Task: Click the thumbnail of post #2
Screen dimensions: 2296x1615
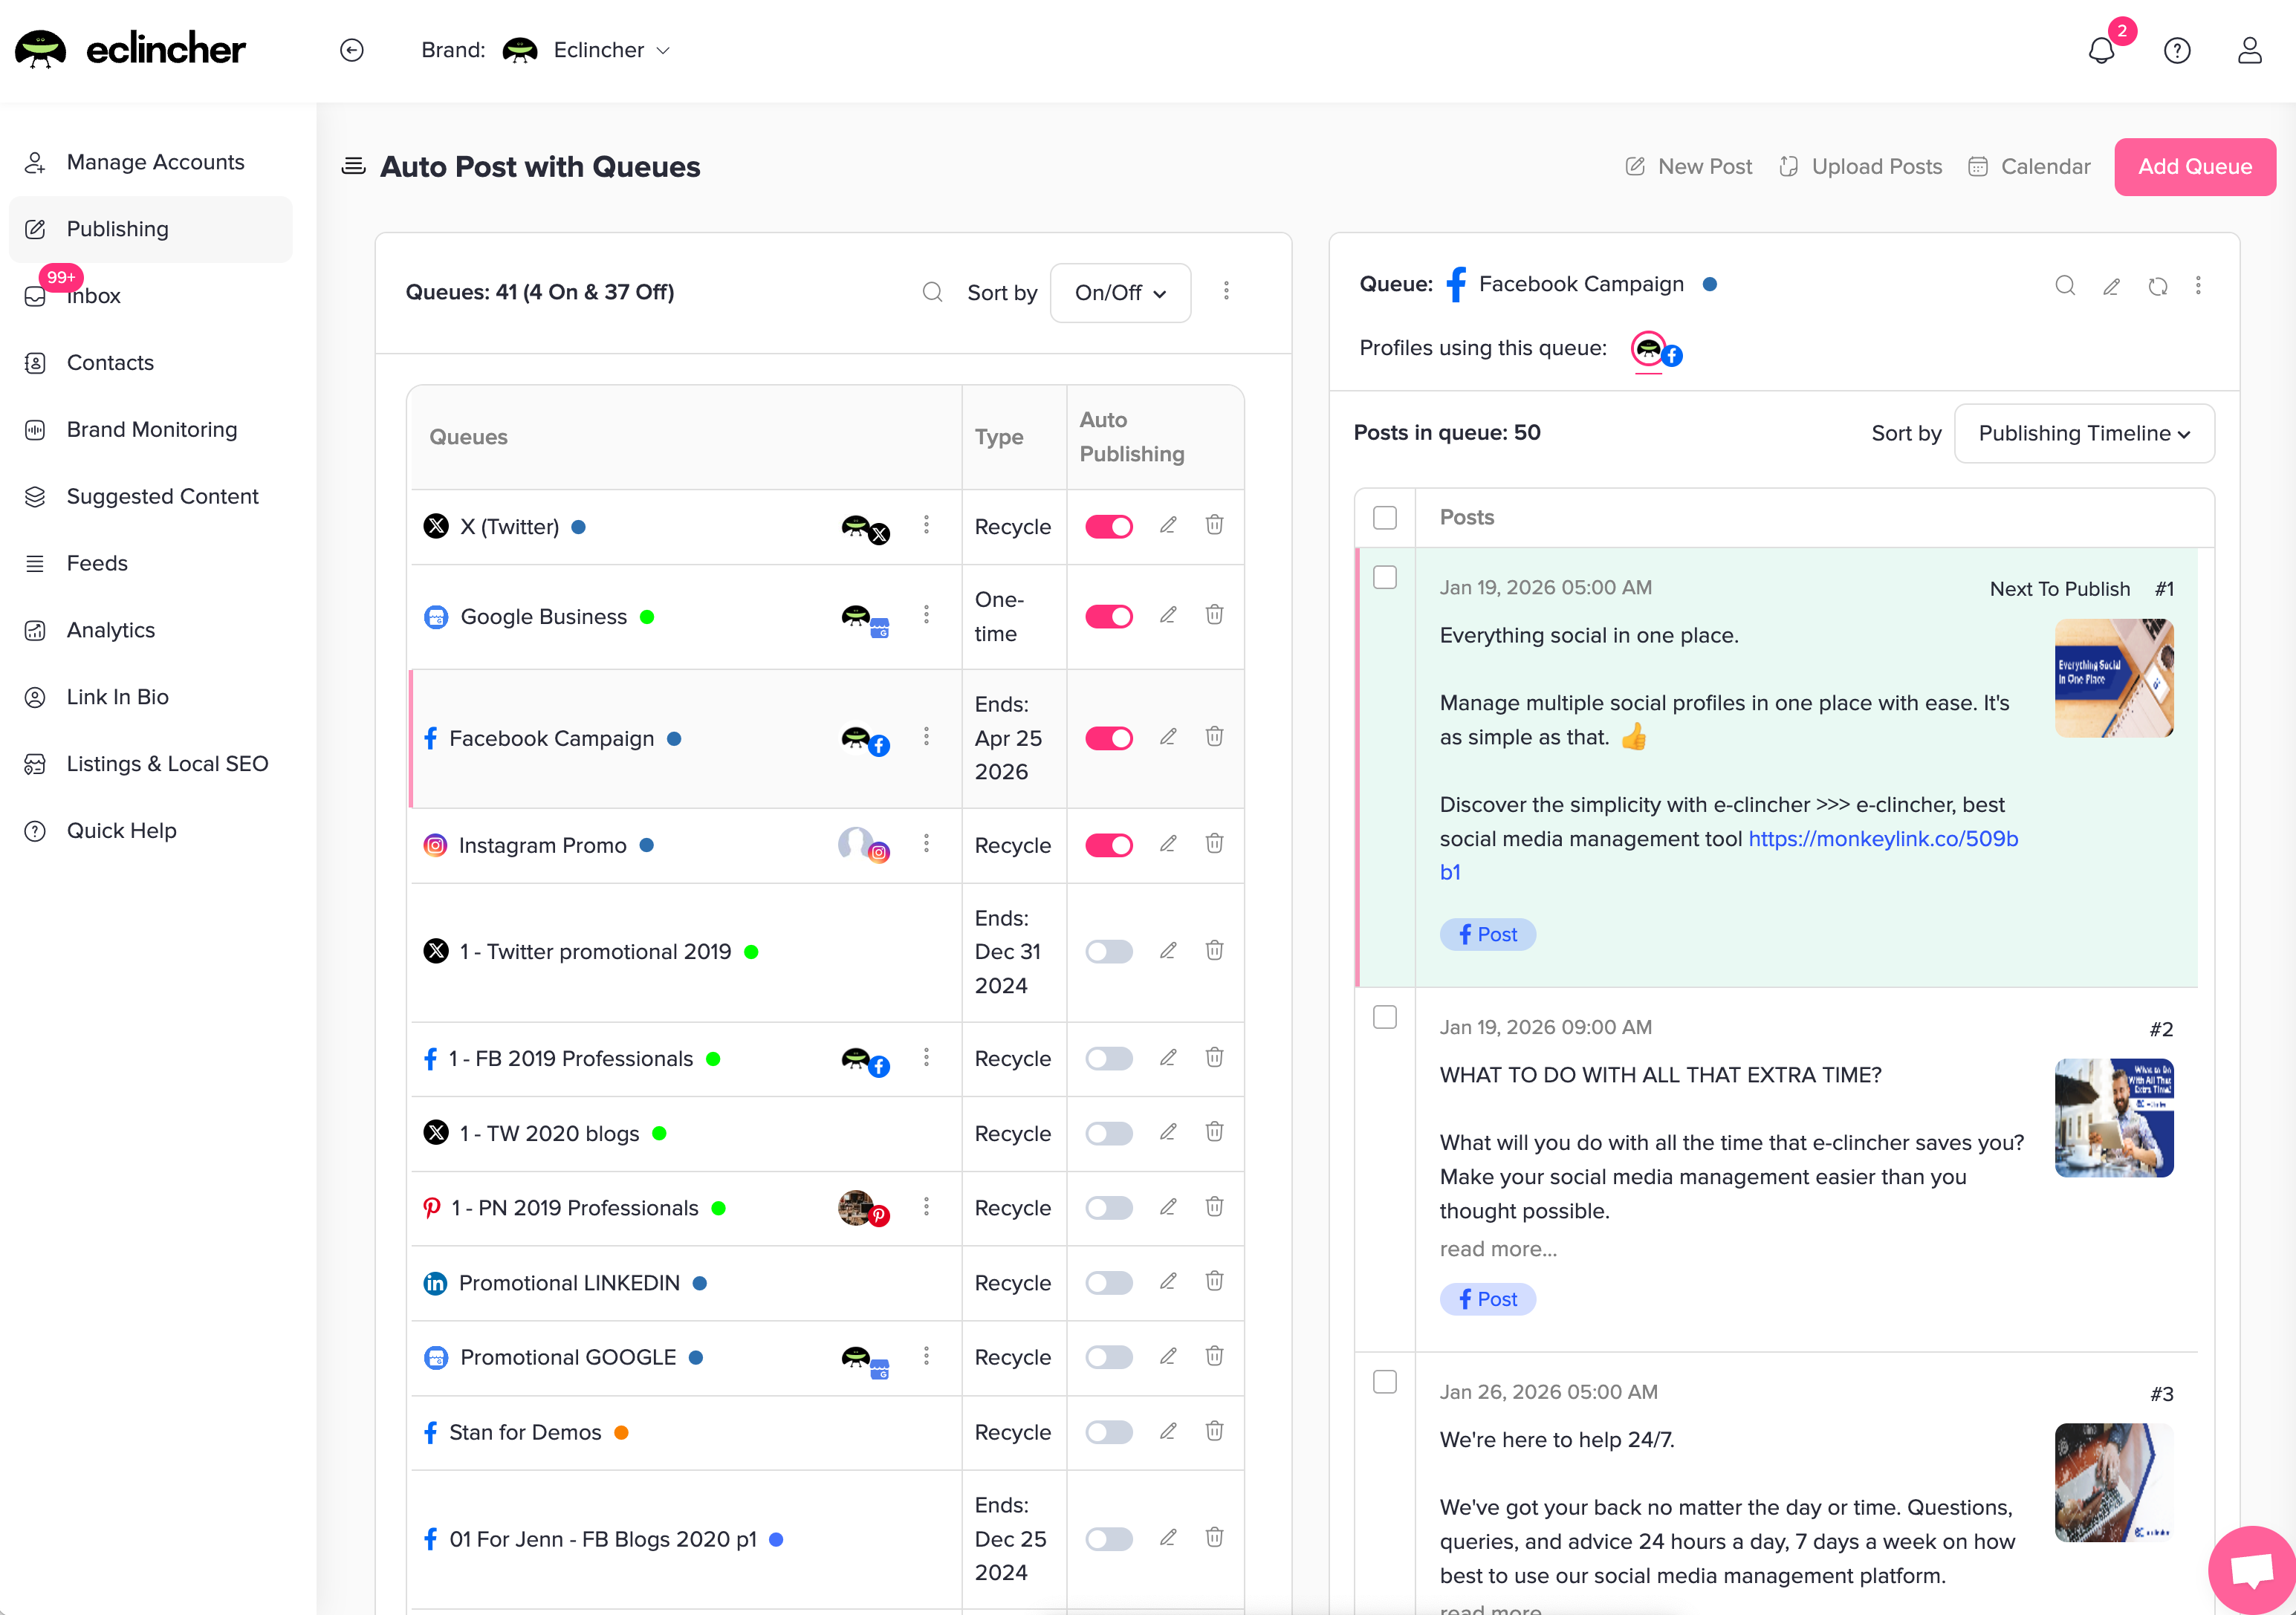Action: [2113, 1118]
